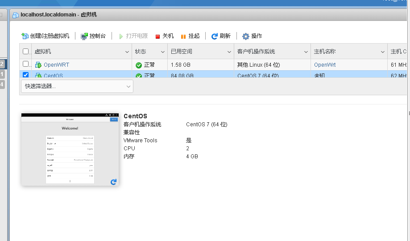
Task: Click the OpenWRT VM icon in the table
Action: 38,64
